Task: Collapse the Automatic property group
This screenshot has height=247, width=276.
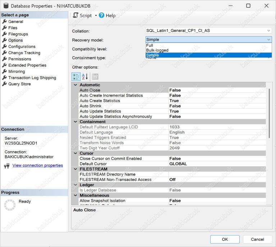Action: [75, 85]
